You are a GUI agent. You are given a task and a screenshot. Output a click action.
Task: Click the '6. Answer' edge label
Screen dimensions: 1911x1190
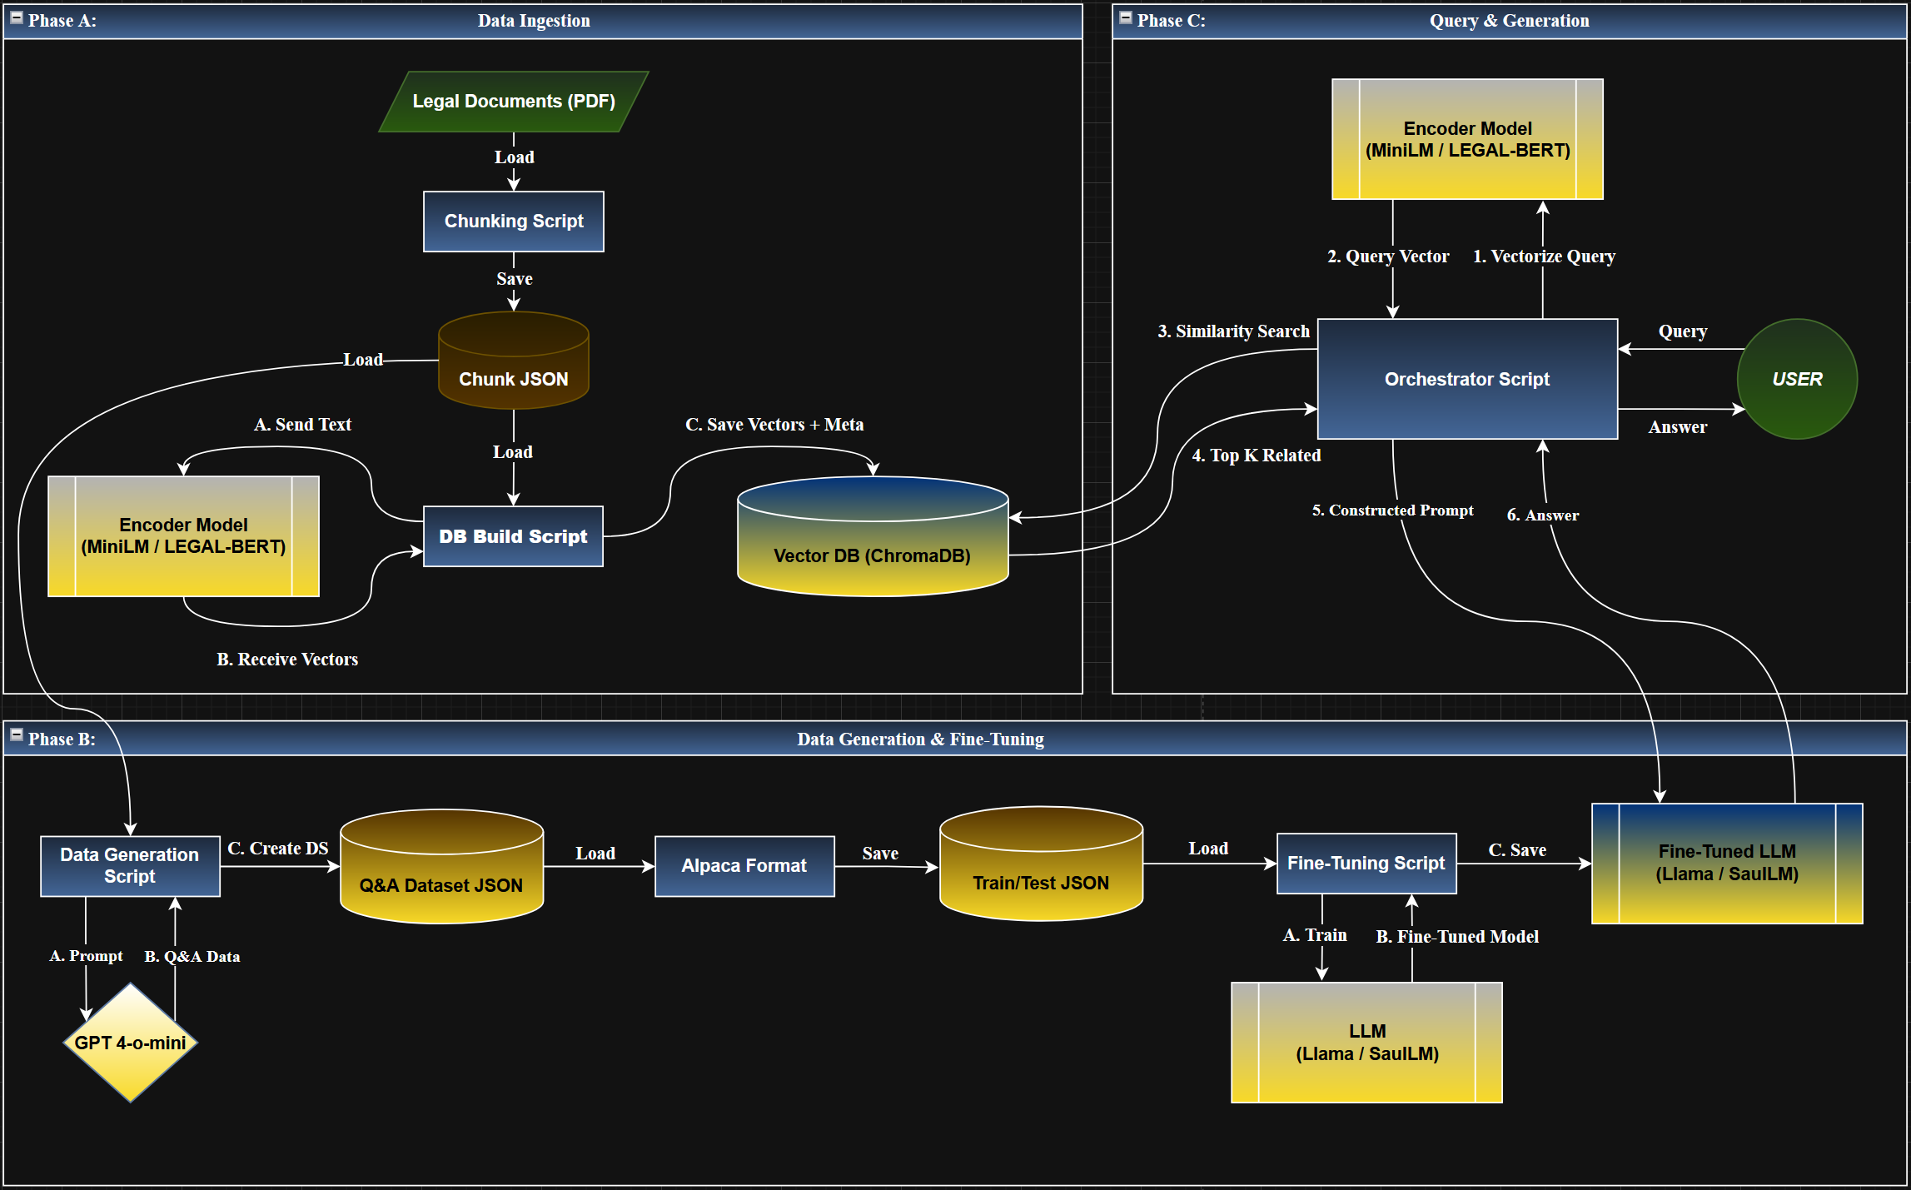coord(1542,515)
